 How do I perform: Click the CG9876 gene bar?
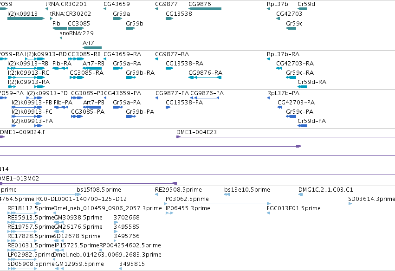click(x=205, y=9)
